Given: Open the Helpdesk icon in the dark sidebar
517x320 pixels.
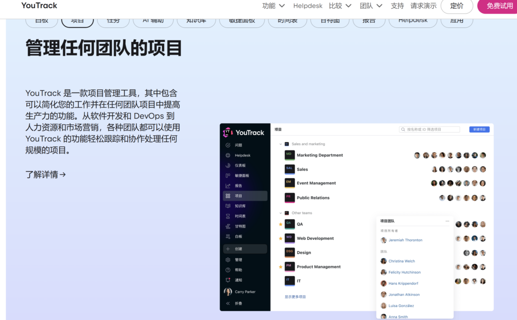Looking at the screenshot, I should (x=228, y=155).
